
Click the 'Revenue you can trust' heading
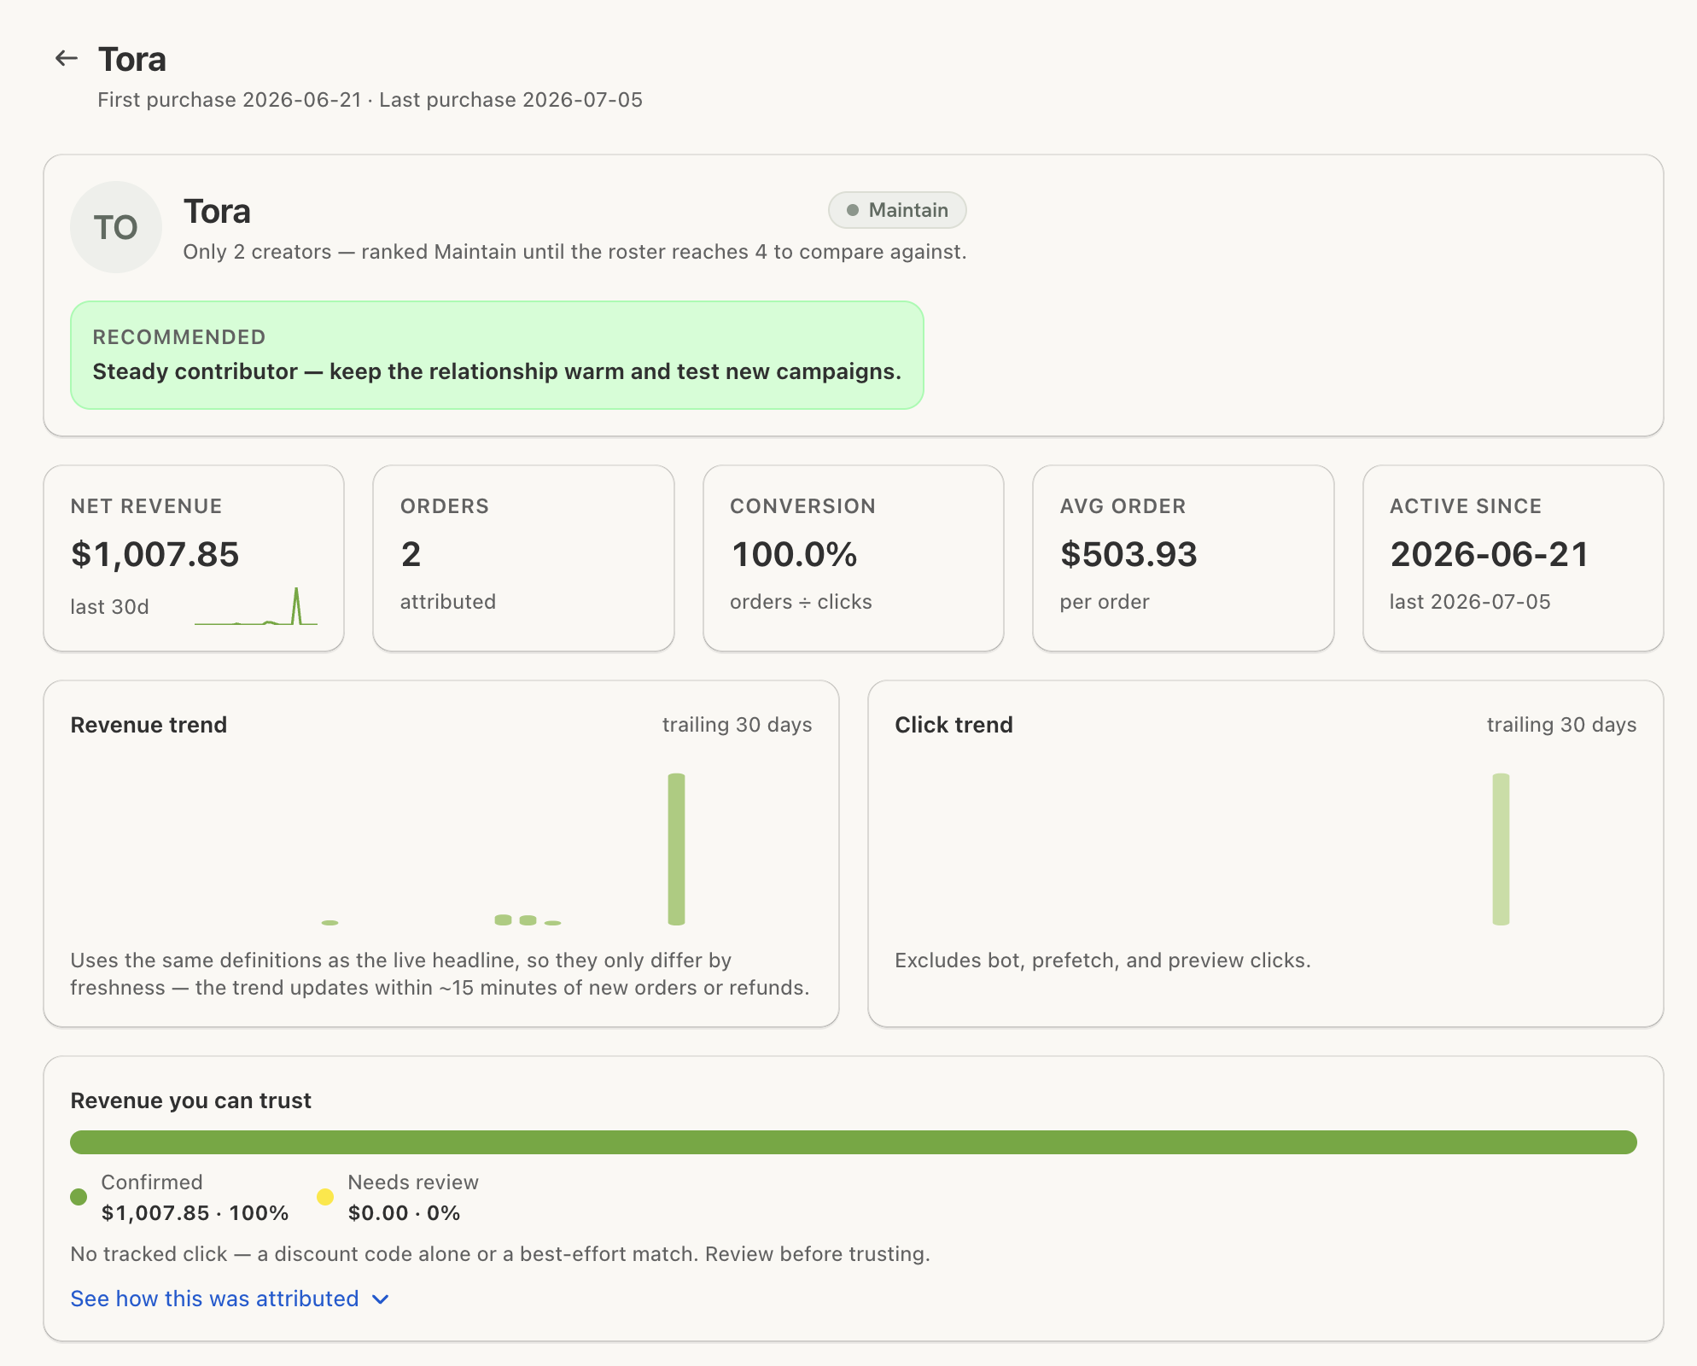(x=190, y=1100)
